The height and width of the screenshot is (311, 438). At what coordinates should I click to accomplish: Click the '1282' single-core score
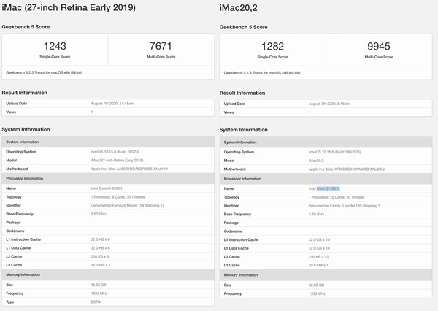(272, 46)
